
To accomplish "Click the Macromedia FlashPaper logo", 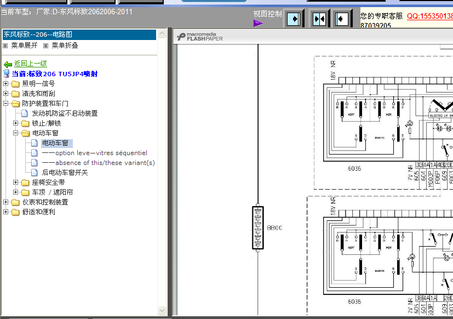I will point(200,36).
